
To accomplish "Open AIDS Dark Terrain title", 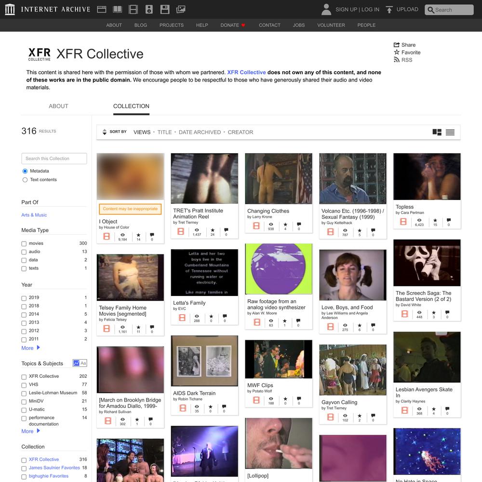I will [x=194, y=393].
